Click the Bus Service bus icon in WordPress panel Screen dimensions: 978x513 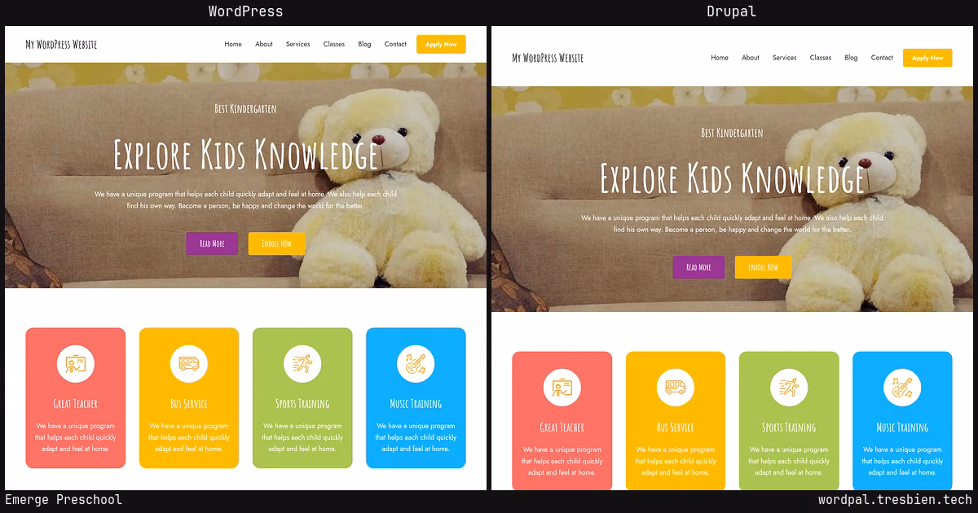(188, 363)
